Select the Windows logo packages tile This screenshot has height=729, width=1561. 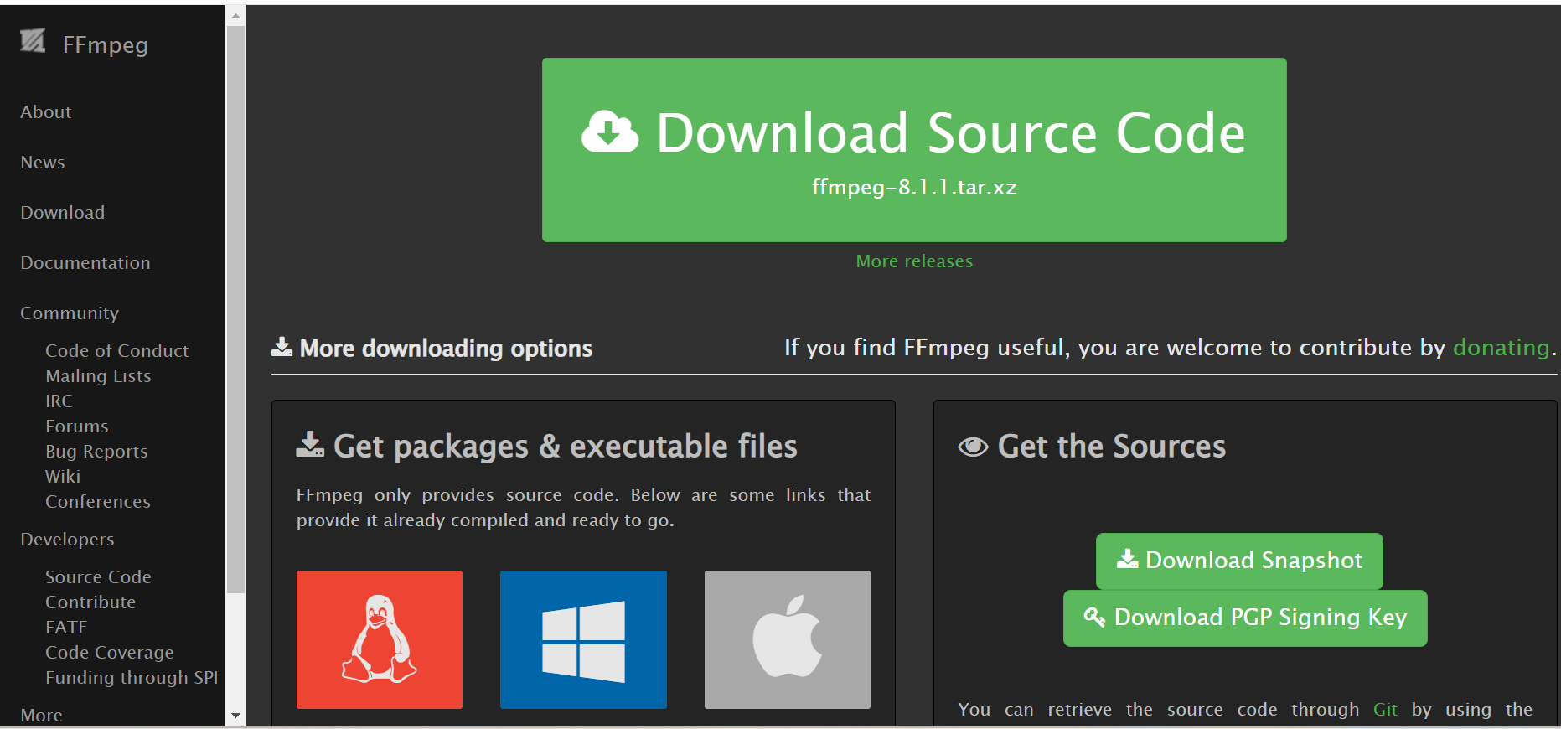(583, 639)
